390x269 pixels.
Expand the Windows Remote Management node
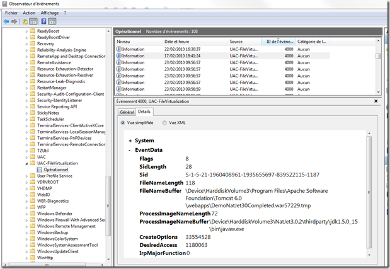pyautogui.click(x=26, y=226)
